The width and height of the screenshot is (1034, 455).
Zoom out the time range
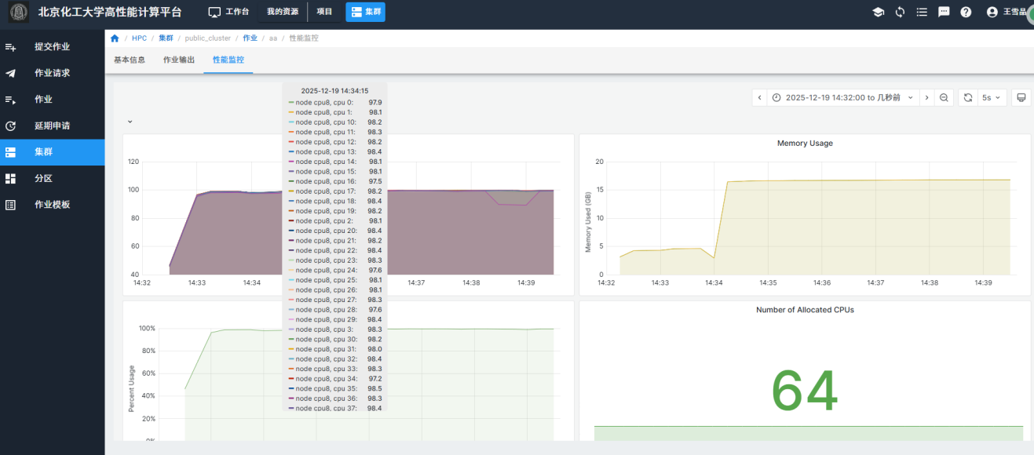pyautogui.click(x=944, y=98)
